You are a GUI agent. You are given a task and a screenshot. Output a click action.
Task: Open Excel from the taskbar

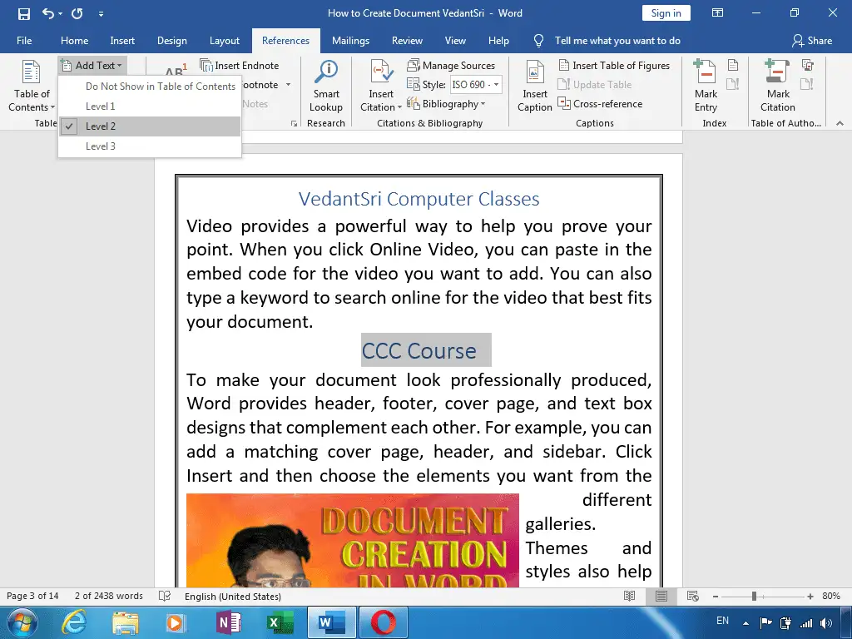[x=280, y=622]
